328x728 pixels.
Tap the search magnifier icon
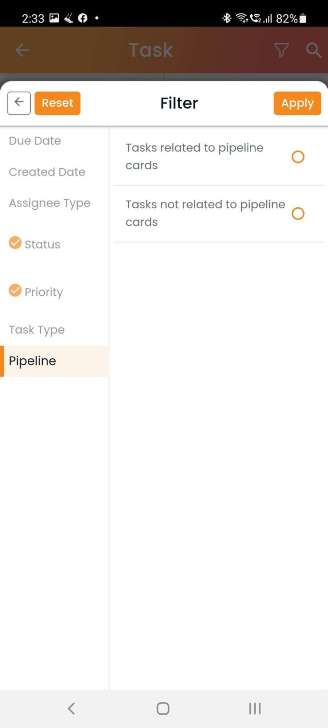coord(313,50)
